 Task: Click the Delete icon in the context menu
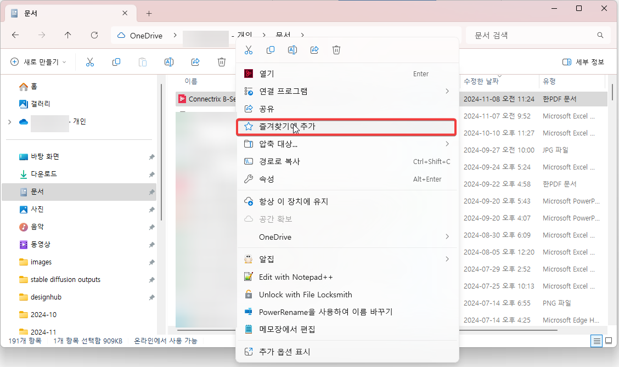tap(336, 50)
